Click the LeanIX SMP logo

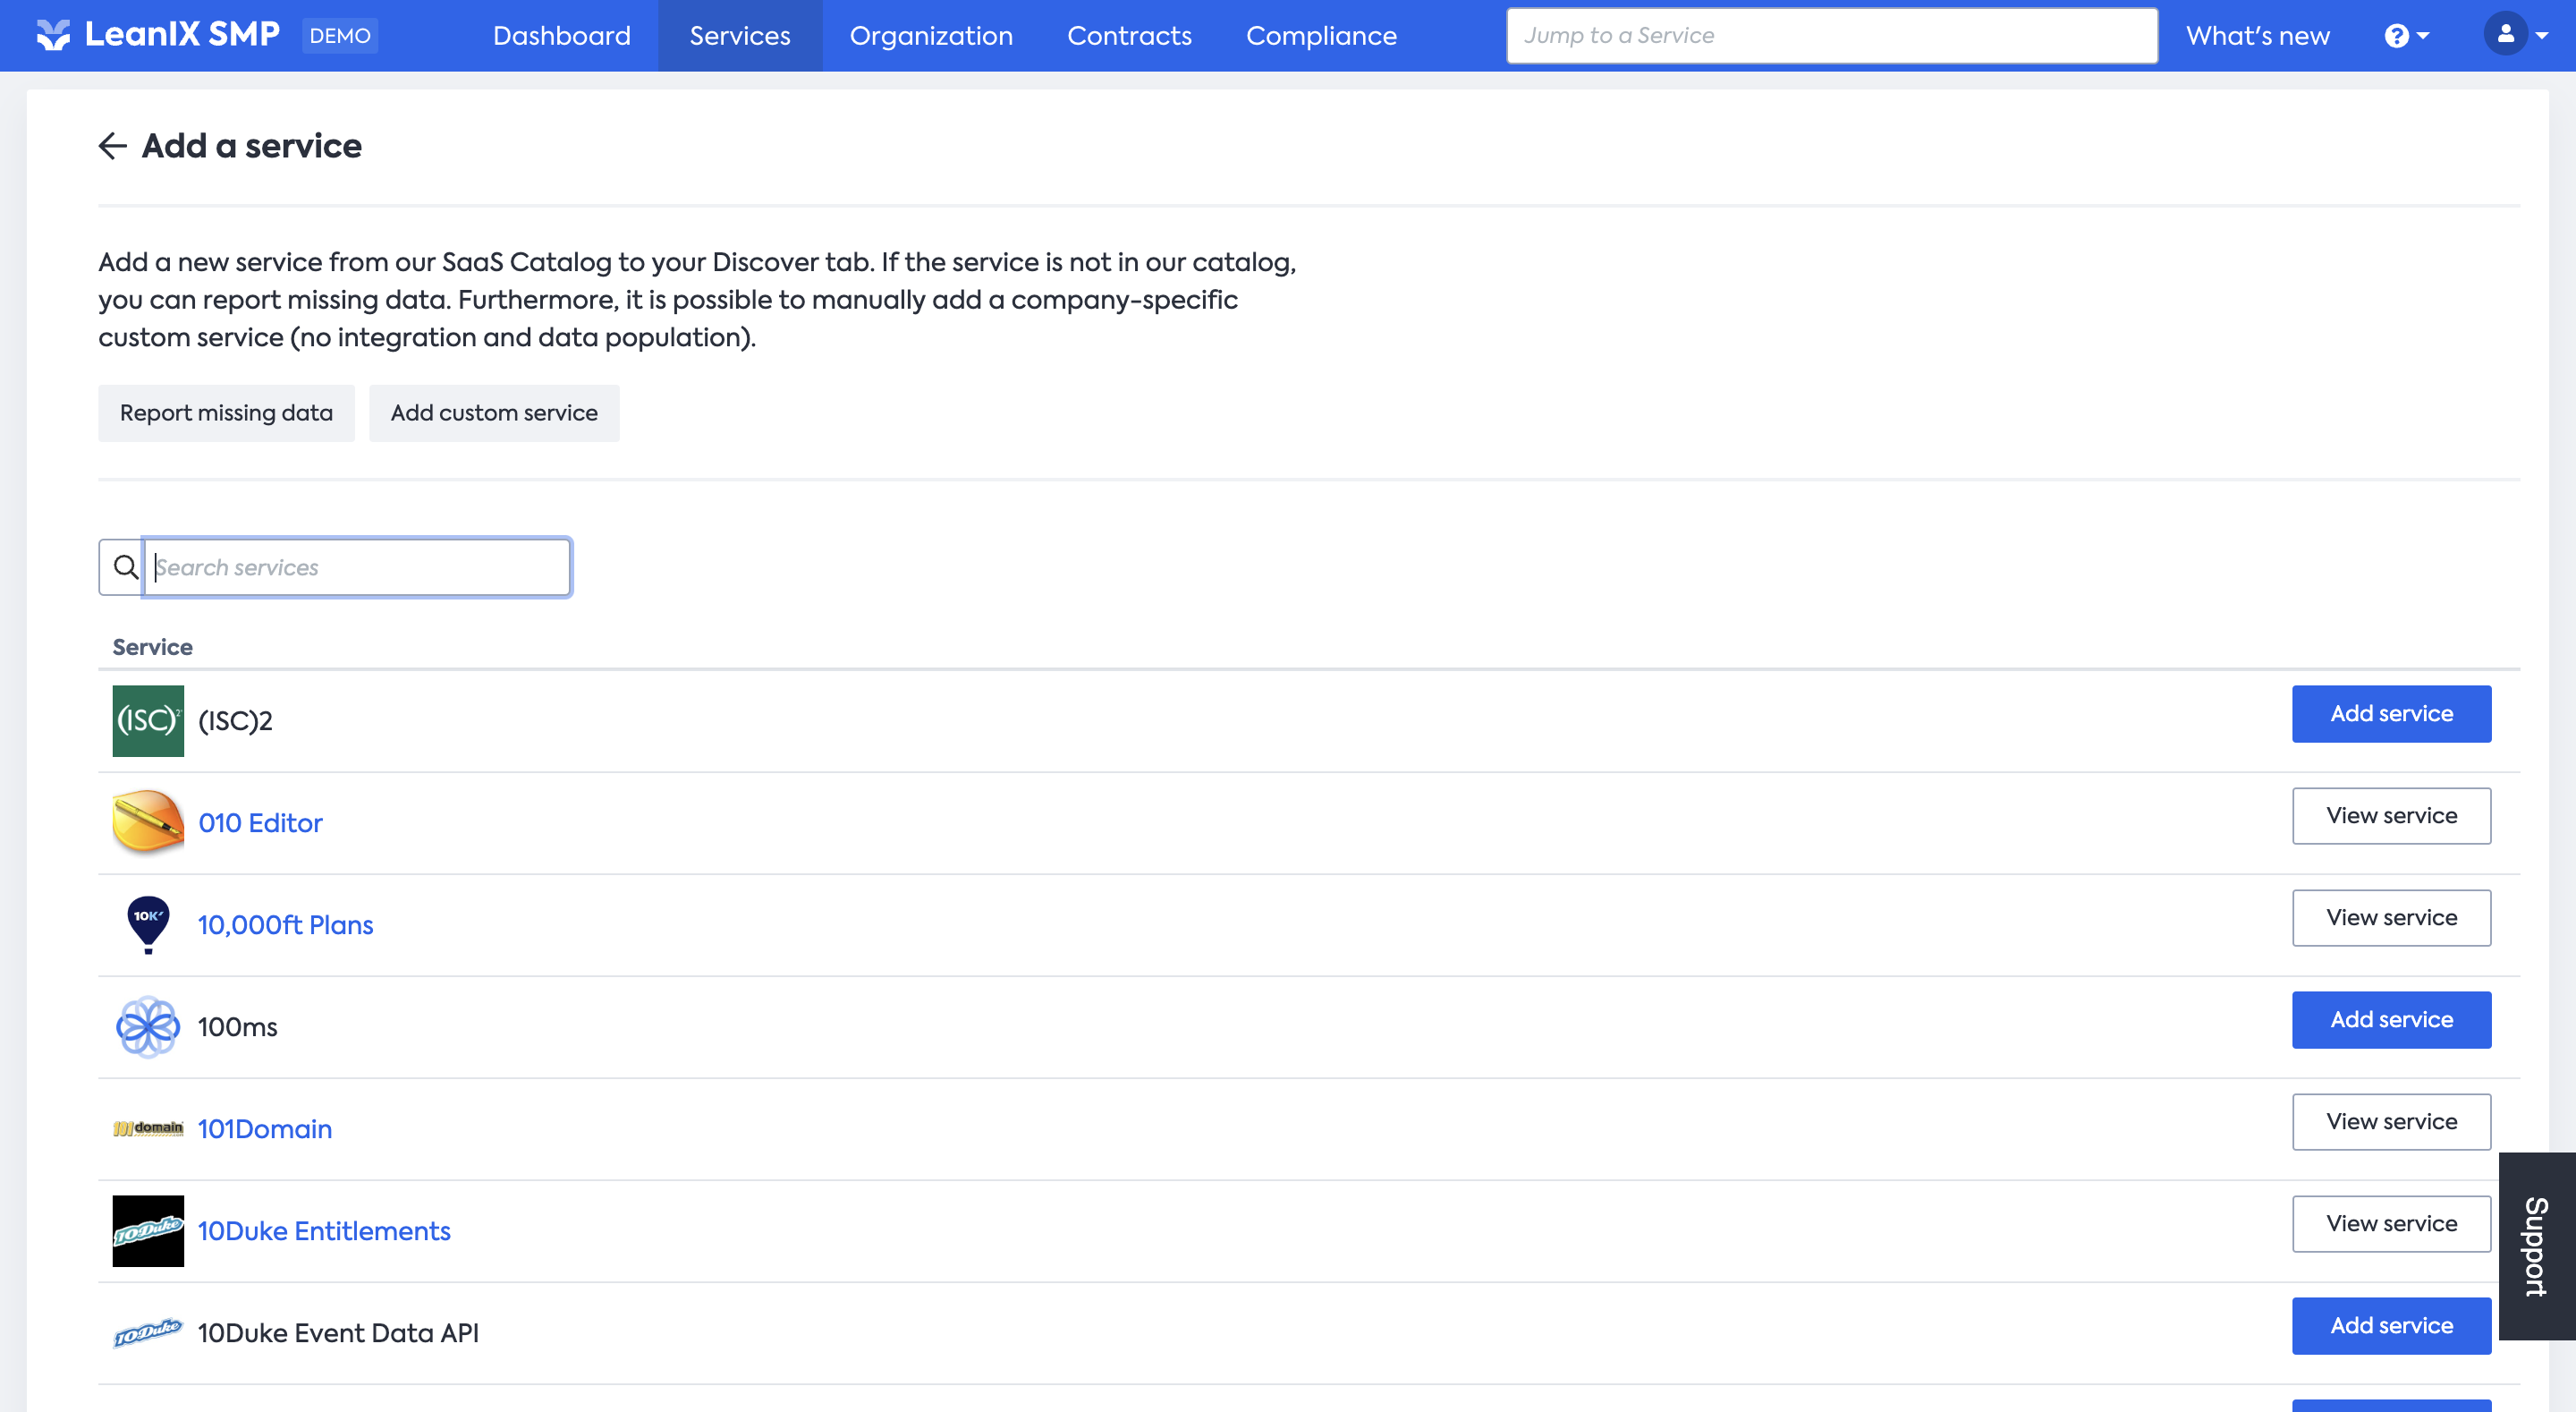157,35
